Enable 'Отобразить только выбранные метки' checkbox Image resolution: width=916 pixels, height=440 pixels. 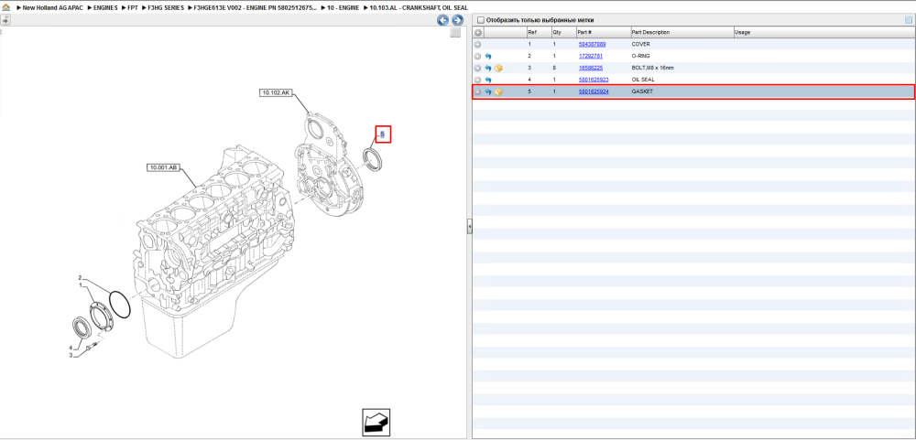point(481,20)
